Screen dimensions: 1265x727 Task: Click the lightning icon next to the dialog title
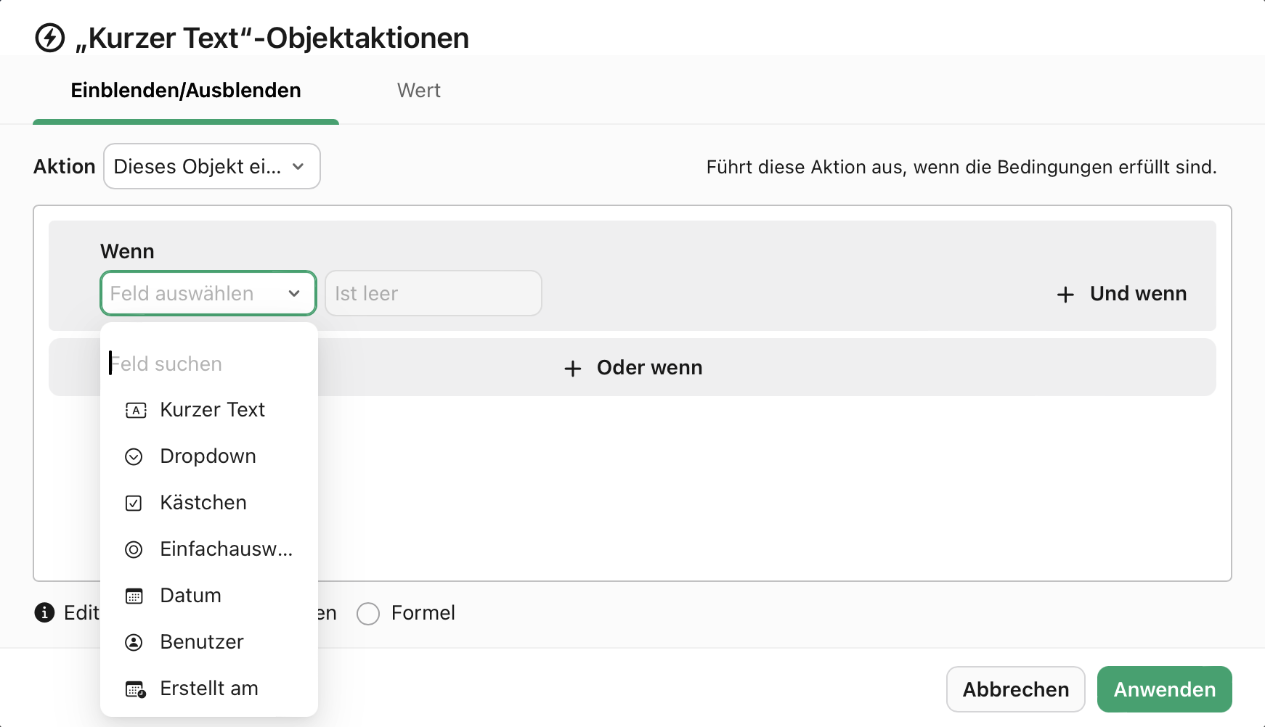49,39
